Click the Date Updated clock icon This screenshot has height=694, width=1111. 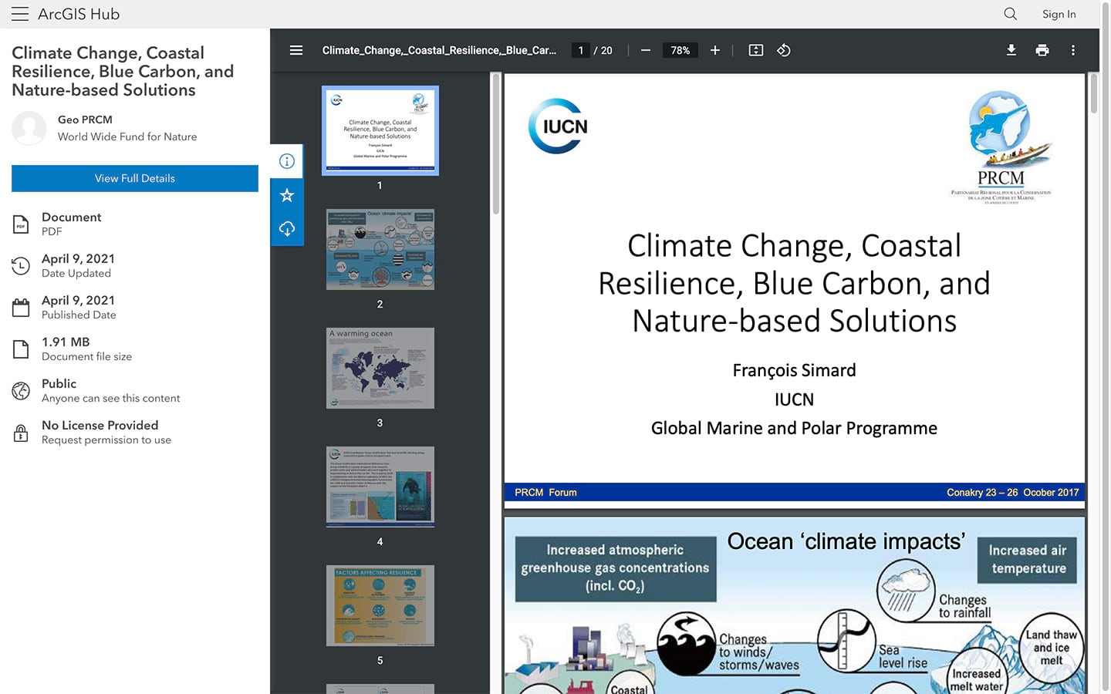click(x=21, y=266)
